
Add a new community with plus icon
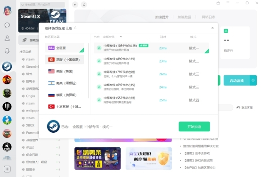coord(7,169)
